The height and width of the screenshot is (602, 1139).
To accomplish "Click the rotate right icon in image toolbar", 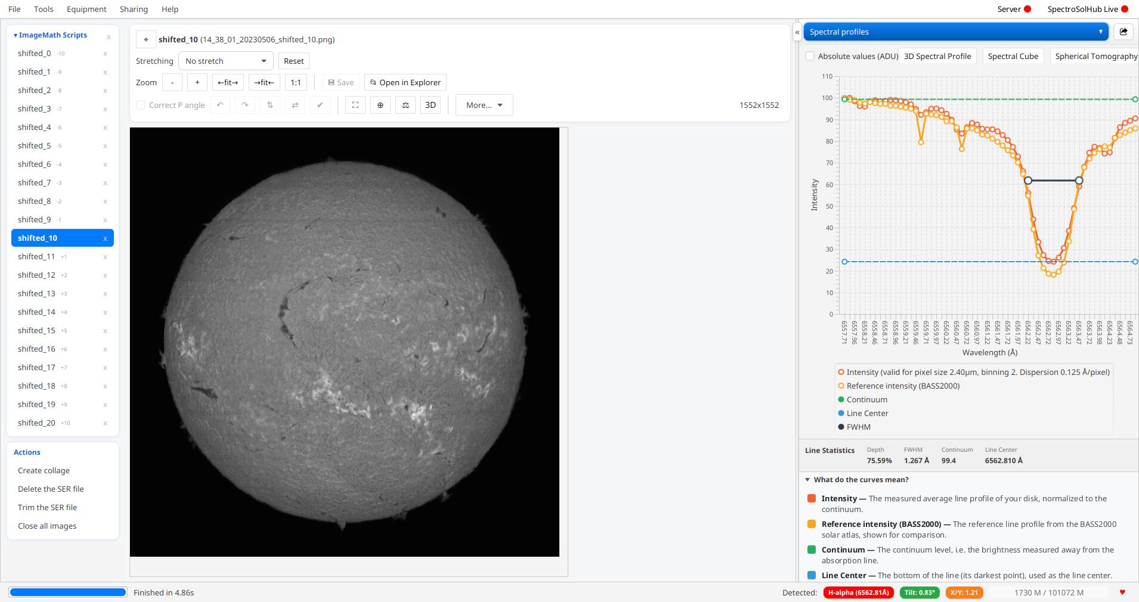I will [245, 105].
